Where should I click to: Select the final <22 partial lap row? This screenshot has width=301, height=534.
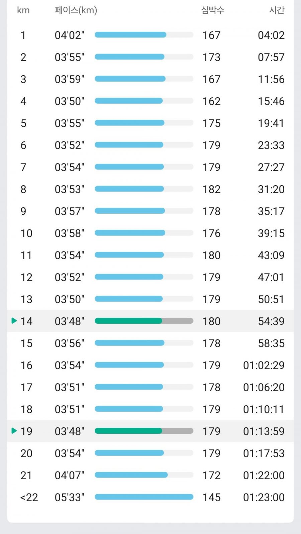[150, 497]
